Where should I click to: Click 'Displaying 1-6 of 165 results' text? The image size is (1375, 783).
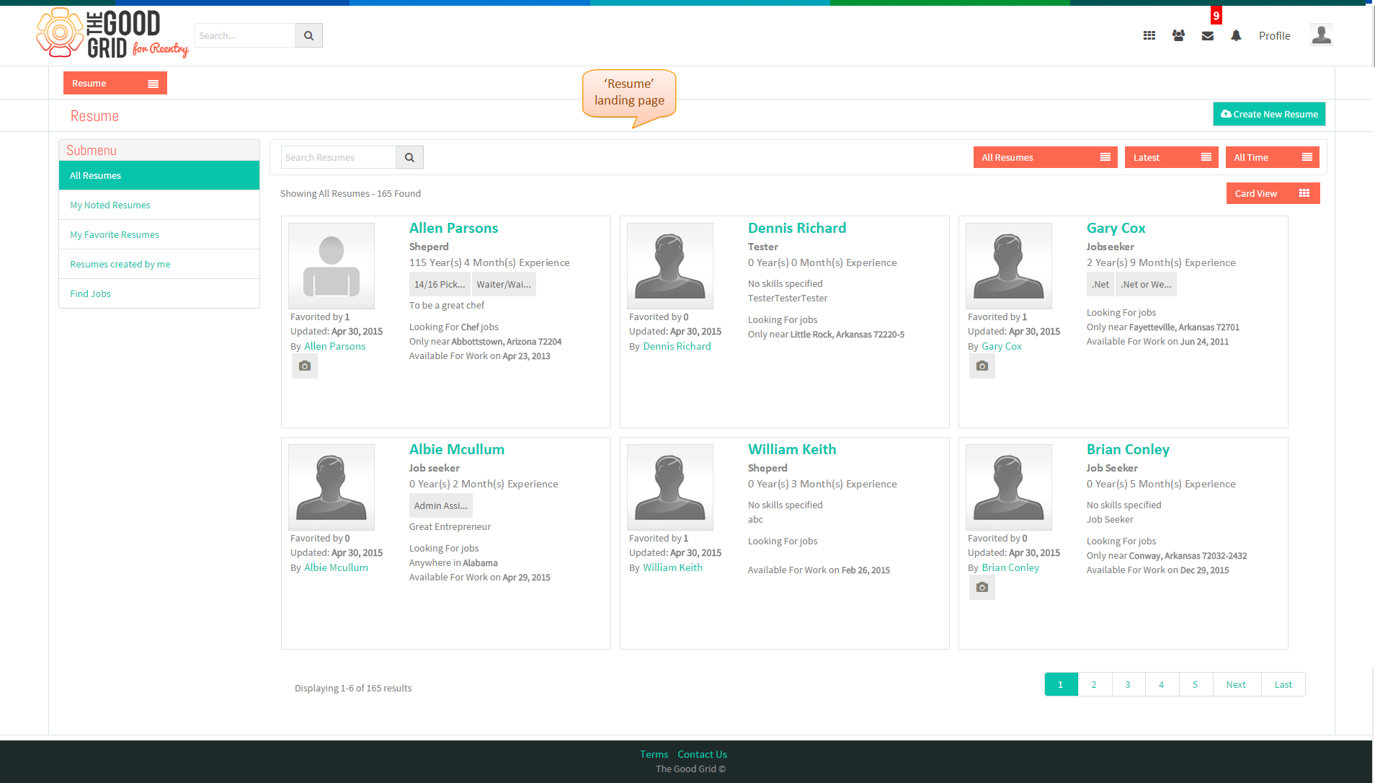[x=353, y=688]
